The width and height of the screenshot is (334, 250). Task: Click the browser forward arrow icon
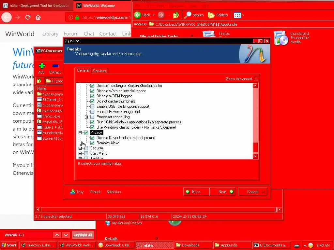(x=17, y=17)
